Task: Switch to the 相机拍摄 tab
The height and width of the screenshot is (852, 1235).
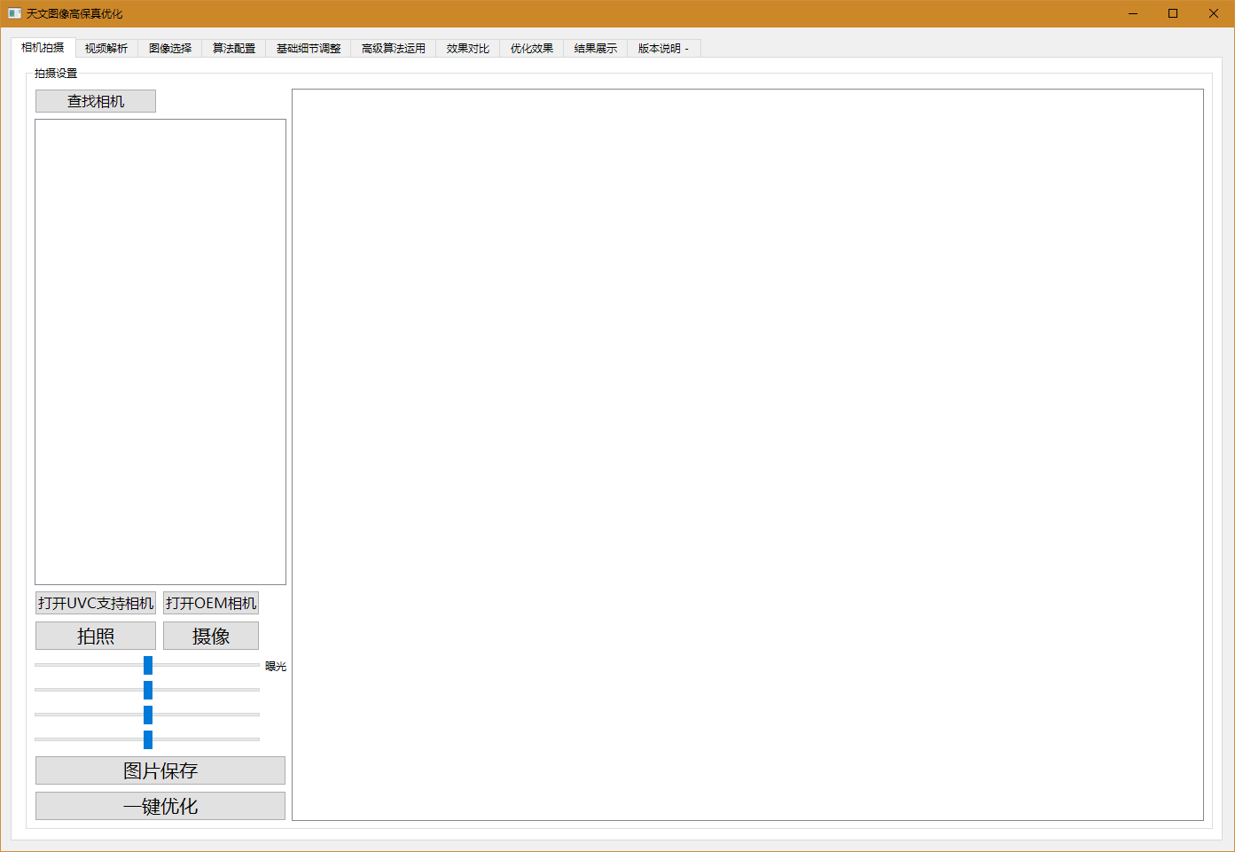Action: pos(43,48)
